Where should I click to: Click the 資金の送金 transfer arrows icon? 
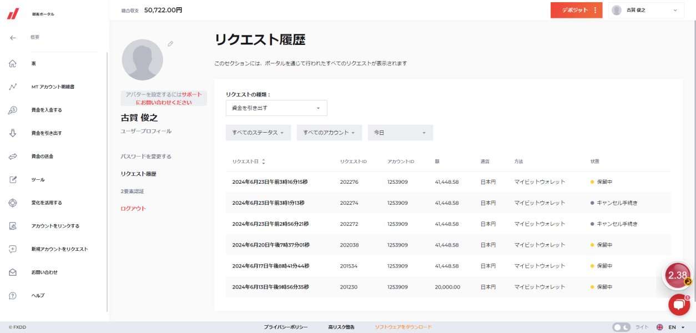[13, 157]
